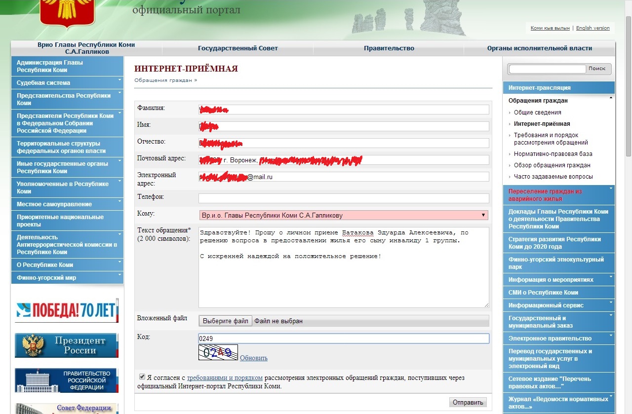Collapse Обращения граждан section arrow
The image size is (632, 414).
click(611, 98)
